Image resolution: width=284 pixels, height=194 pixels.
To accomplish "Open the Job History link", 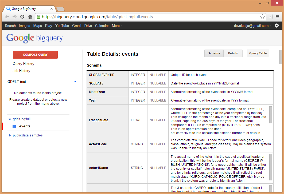I will pos(21,71).
